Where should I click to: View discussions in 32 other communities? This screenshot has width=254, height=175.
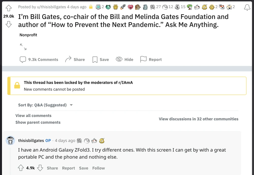tap(198, 119)
